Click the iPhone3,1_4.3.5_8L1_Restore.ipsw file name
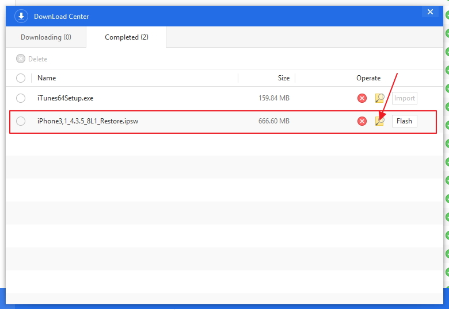This screenshot has height=310, width=449. coord(87,121)
